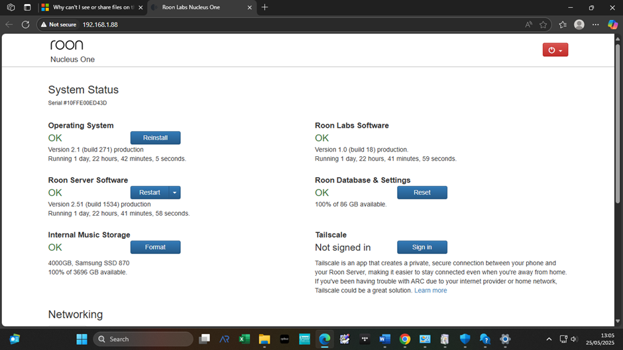Image resolution: width=623 pixels, height=350 pixels.
Task: Click the browser back arrow
Action: (x=9, y=24)
